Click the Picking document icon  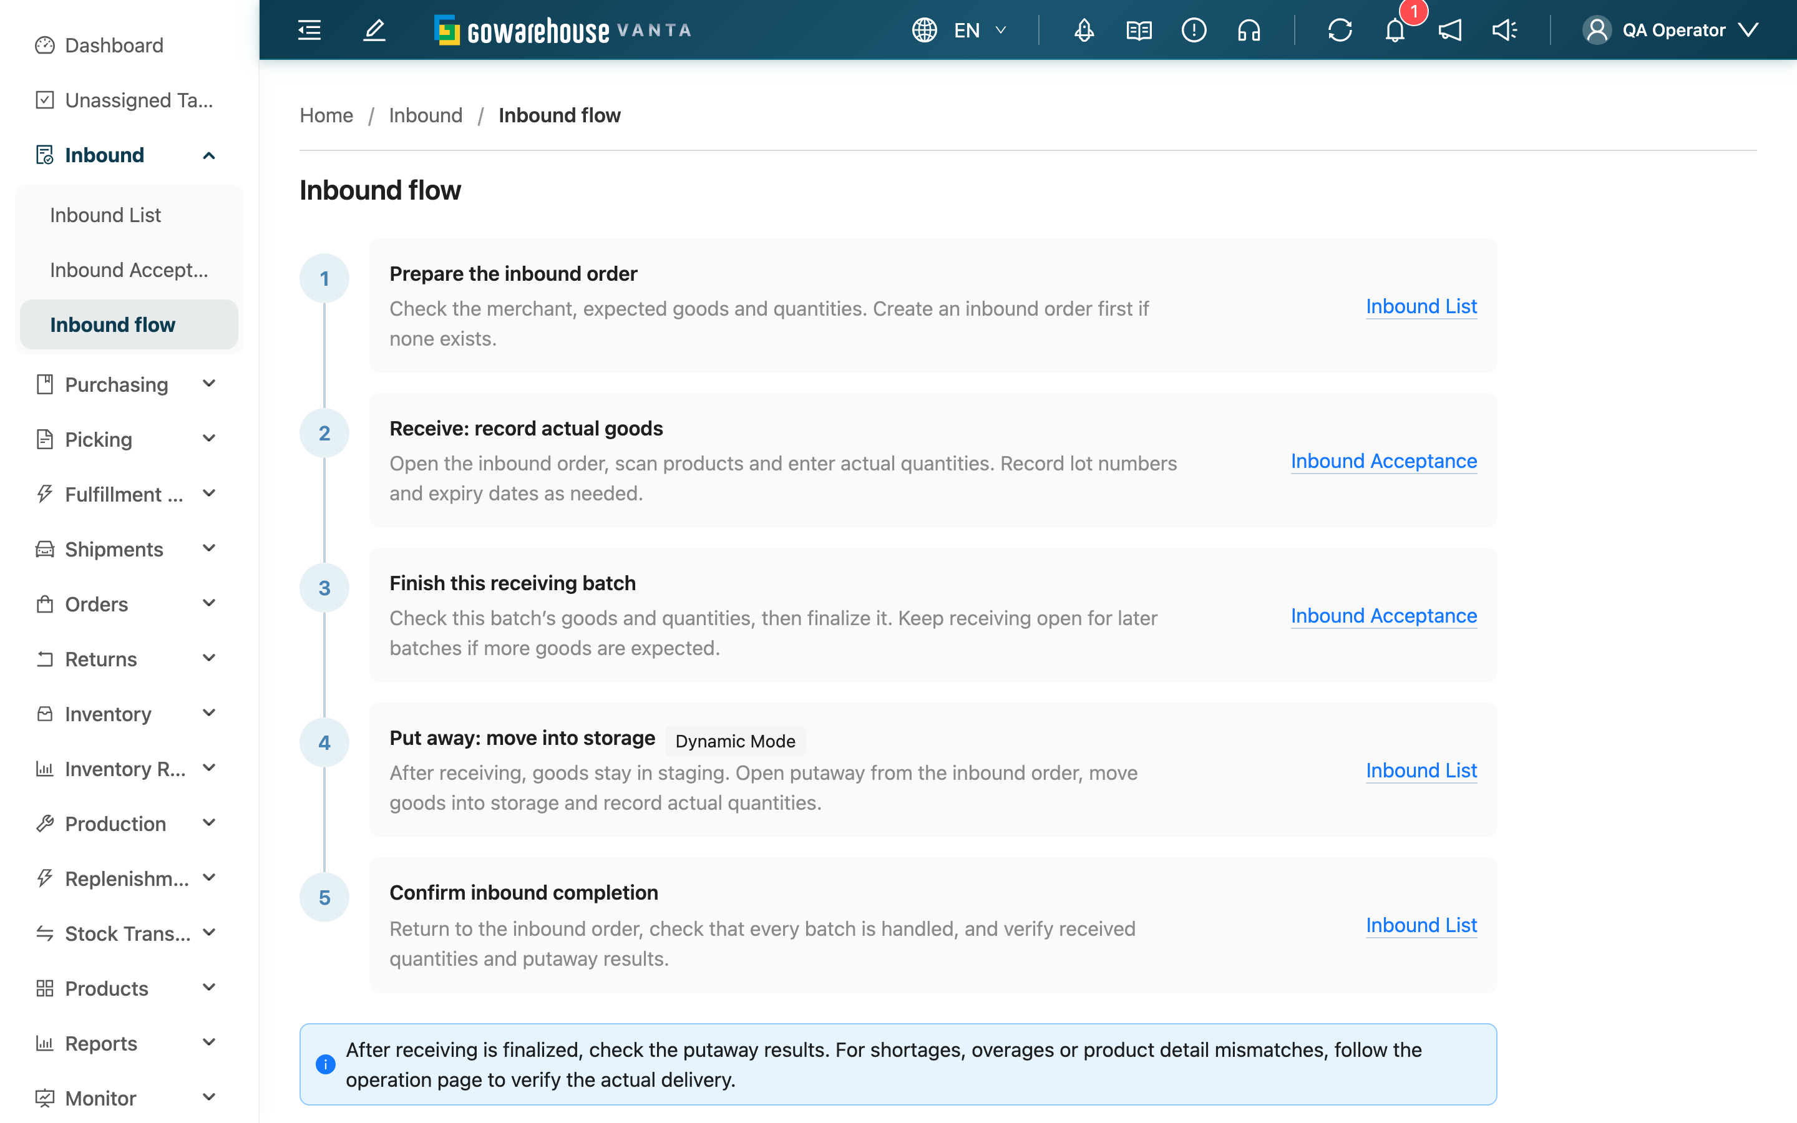44,440
